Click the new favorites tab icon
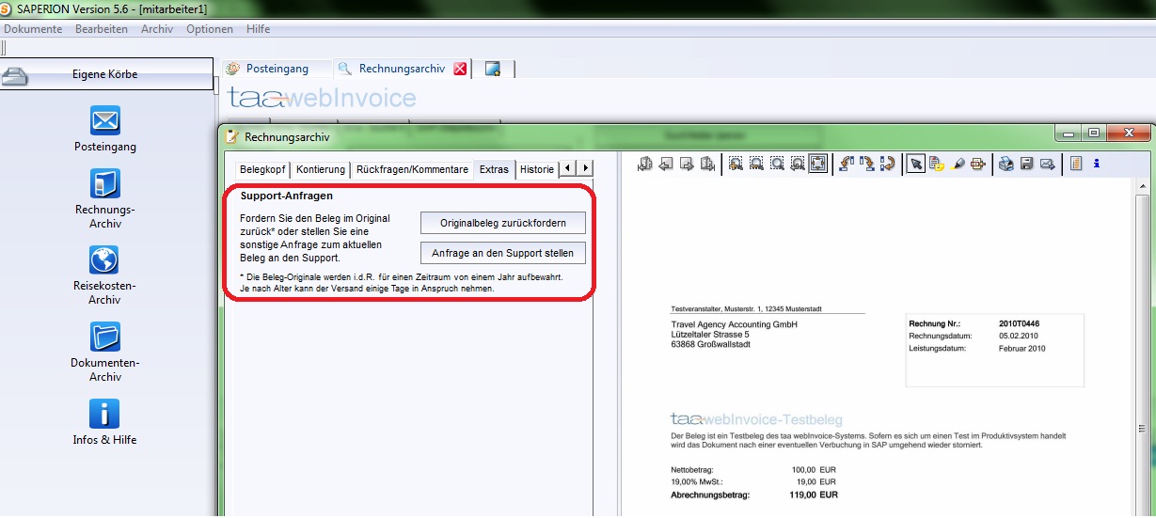The height and width of the screenshot is (518, 1156). point(493,69)
